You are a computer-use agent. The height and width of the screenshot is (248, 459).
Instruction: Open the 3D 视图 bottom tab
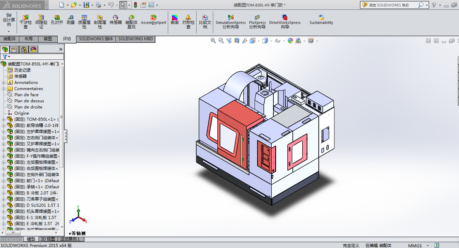click(48, 239)
